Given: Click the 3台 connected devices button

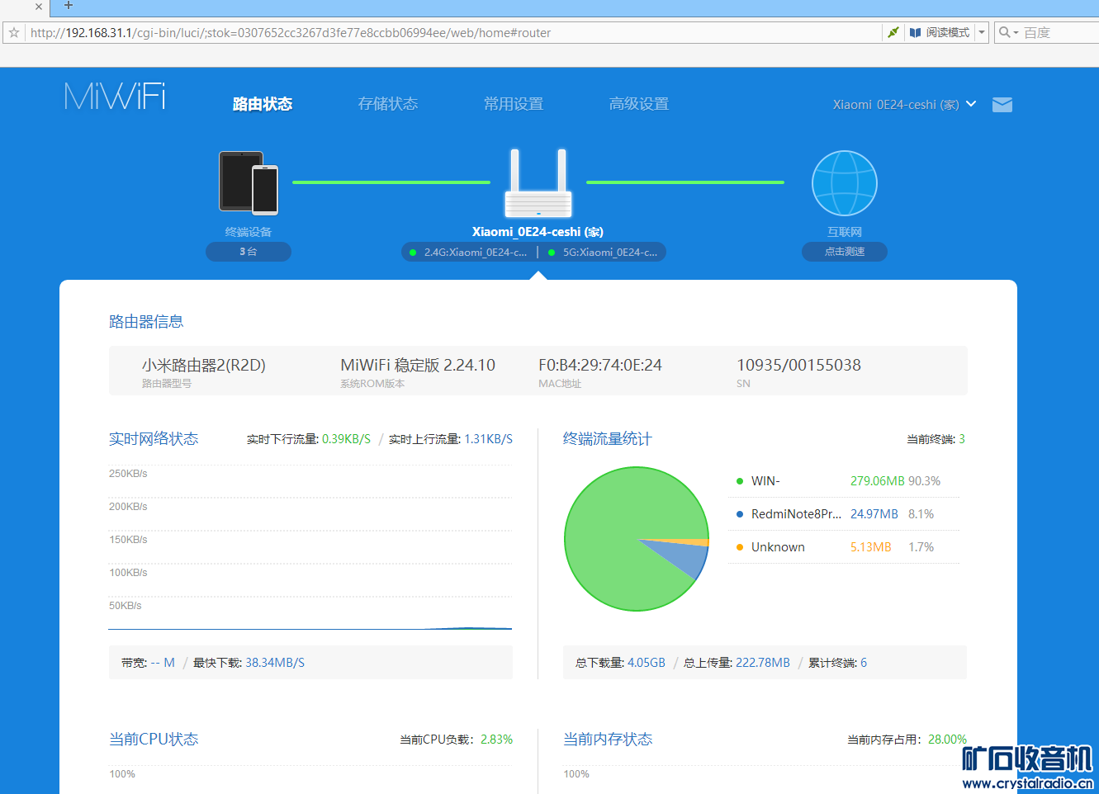Looking at the screenshot, I should pyautogui.click(x=248, y=252).
